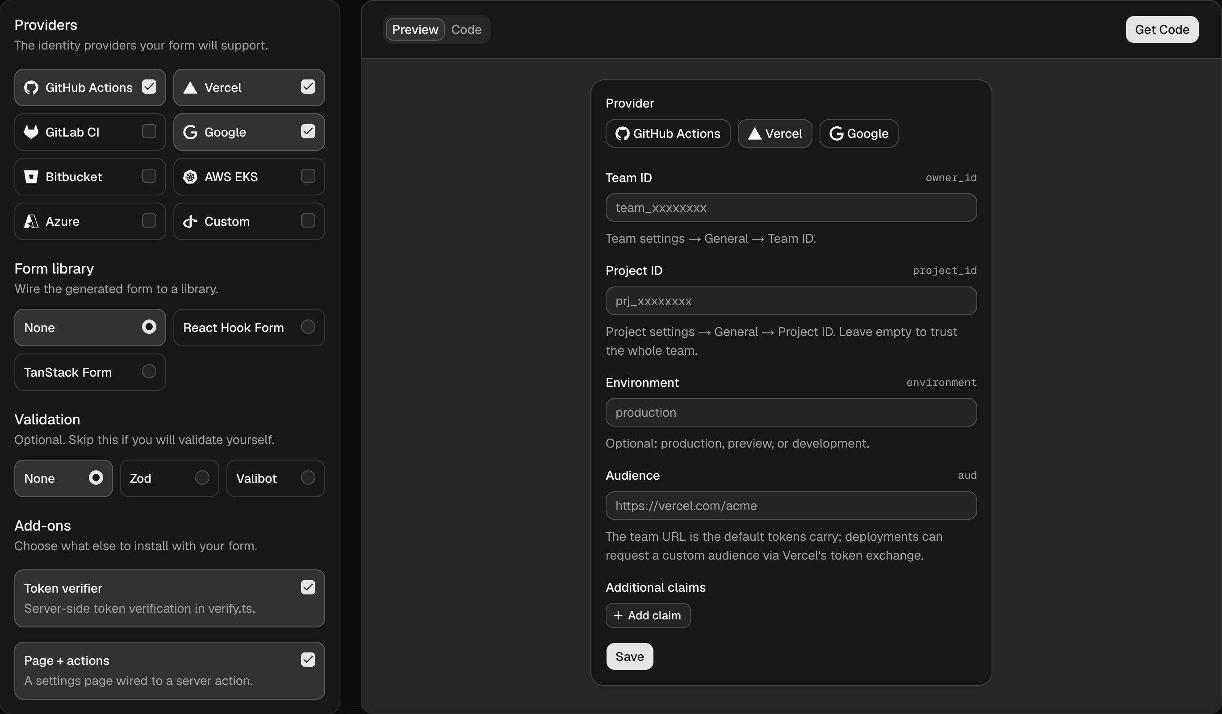Click the Google G icon in Providers list
The width and height of the screenshot is (1222, 714).
(190, 132)
